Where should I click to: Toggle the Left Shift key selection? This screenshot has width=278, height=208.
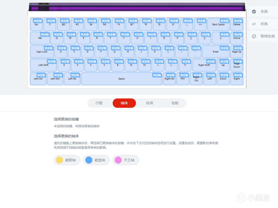44,65
